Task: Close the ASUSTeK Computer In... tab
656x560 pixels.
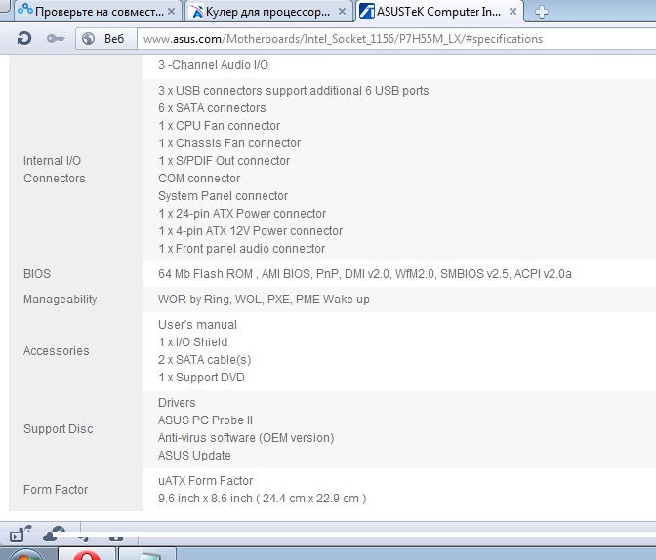Action: [x=512, y=12]
